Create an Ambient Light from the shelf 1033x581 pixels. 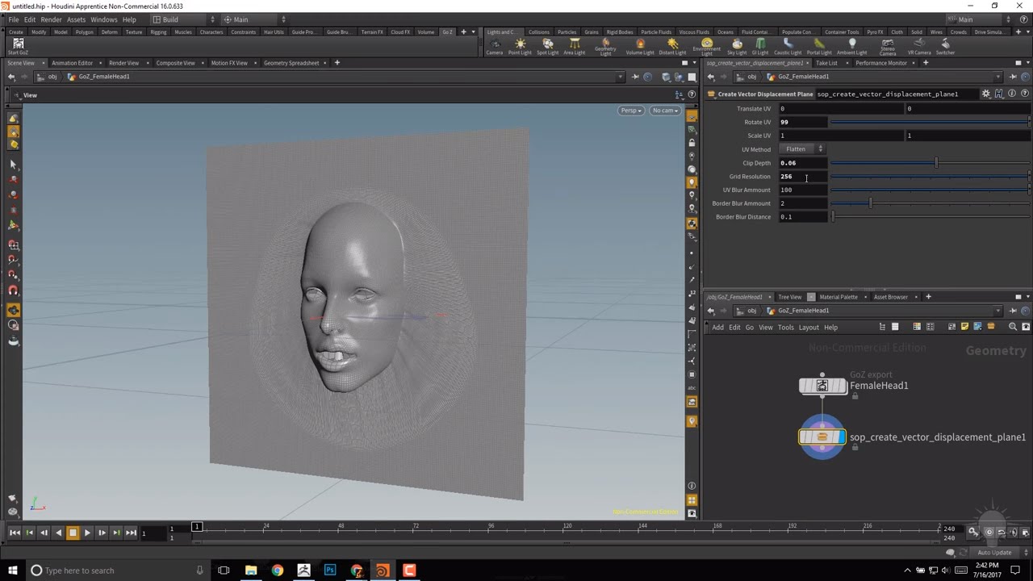pos(851,47)
